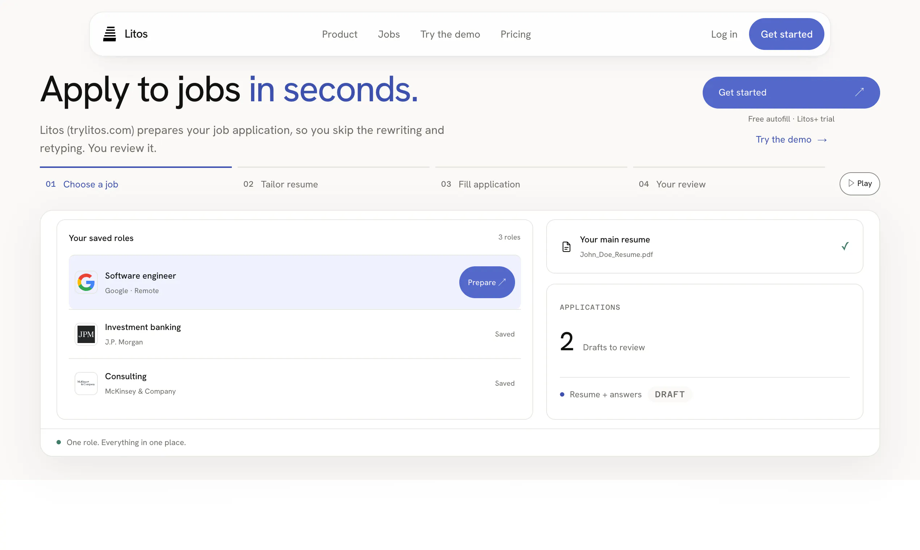This screenshot has height=550, width=920.
Task: Click the Software engineer role title
Action: (141, 276)
